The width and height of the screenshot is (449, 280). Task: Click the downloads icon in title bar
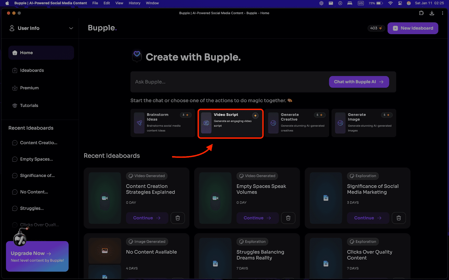tap(432, 13)
